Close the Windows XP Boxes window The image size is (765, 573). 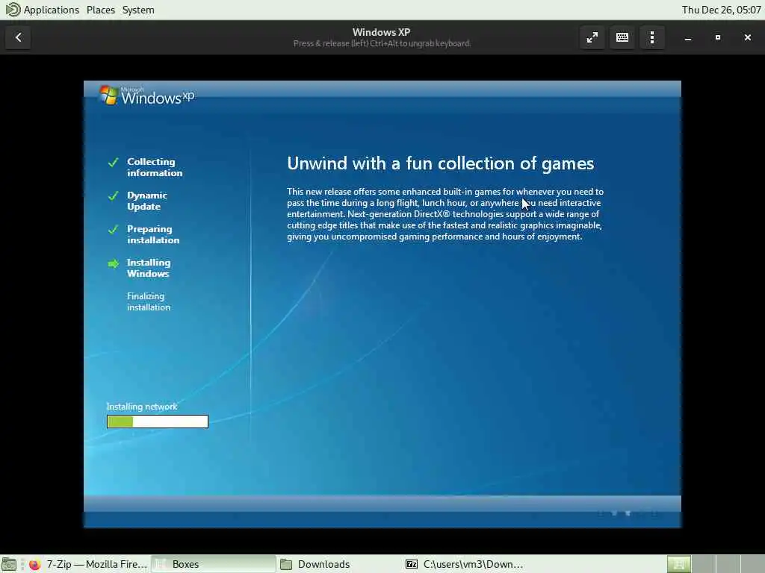tap(747, 37)
